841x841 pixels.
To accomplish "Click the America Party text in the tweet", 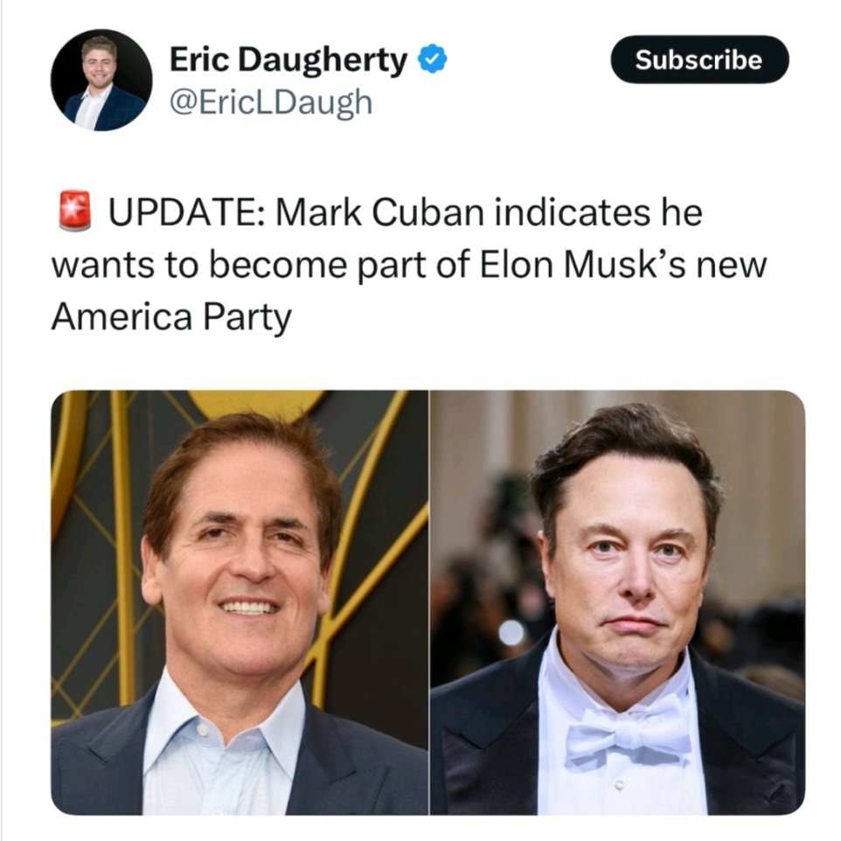I will pyautogui.click(x=171, y=316).
